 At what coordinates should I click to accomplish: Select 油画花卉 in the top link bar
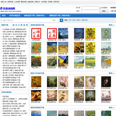pyautogui.click(x=37, y=2)
